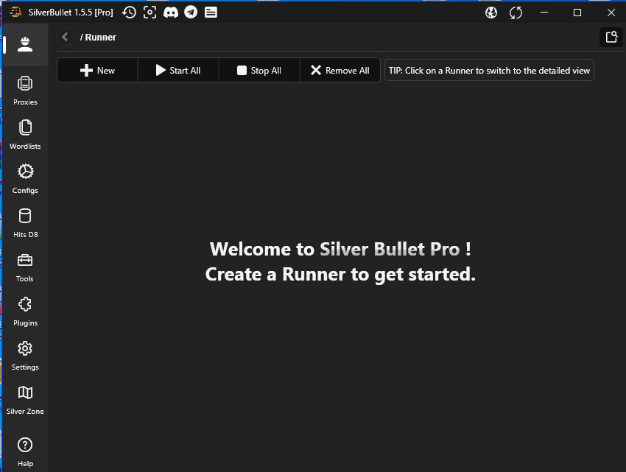The height and width of the screenshot is (472, 626).
Task: Click the globe icon in title bar
Action: pyautogui.click(x=491, y=13)
